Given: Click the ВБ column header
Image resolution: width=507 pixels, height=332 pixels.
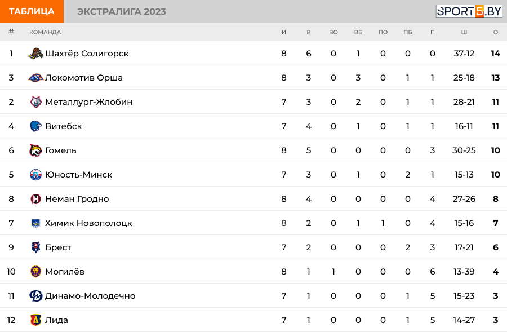Looking at the screenshot, I should point(358,32).
